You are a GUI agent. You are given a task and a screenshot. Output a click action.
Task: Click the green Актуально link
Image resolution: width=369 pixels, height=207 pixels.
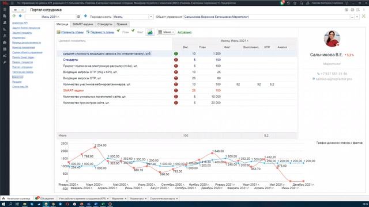click(184, 32)
